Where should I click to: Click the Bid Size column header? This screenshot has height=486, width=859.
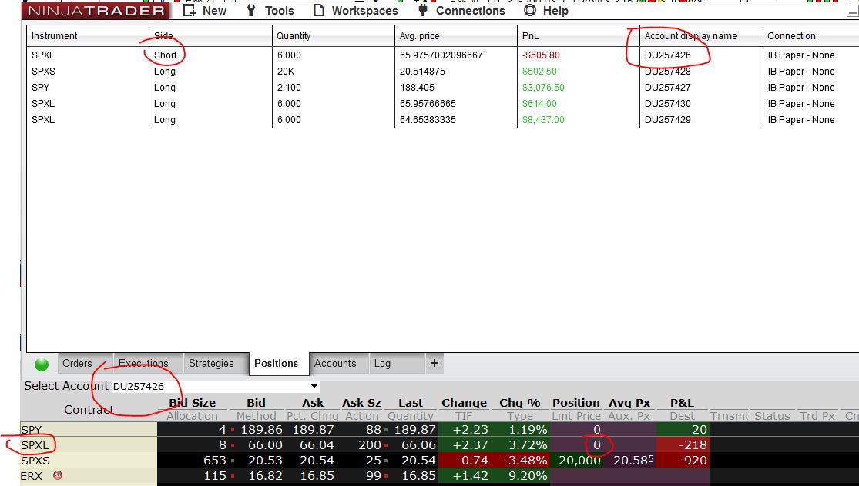193,403
